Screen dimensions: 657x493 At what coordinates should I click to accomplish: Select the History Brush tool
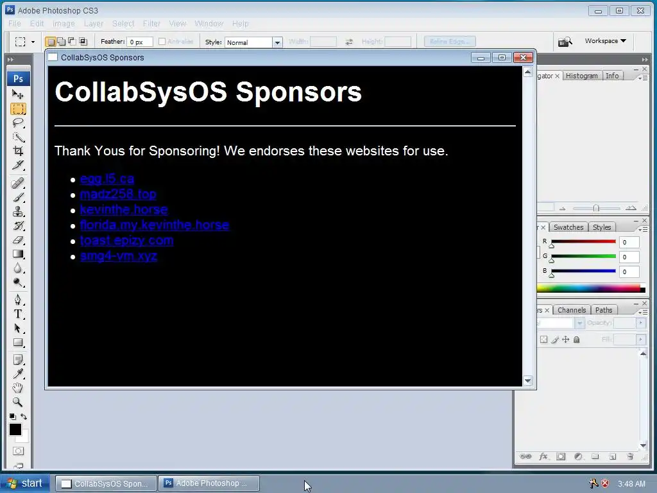18,225
